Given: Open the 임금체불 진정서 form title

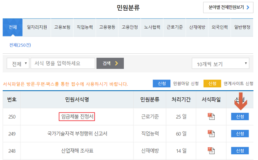Looking at the screenshot, I should tap(77, 117).
